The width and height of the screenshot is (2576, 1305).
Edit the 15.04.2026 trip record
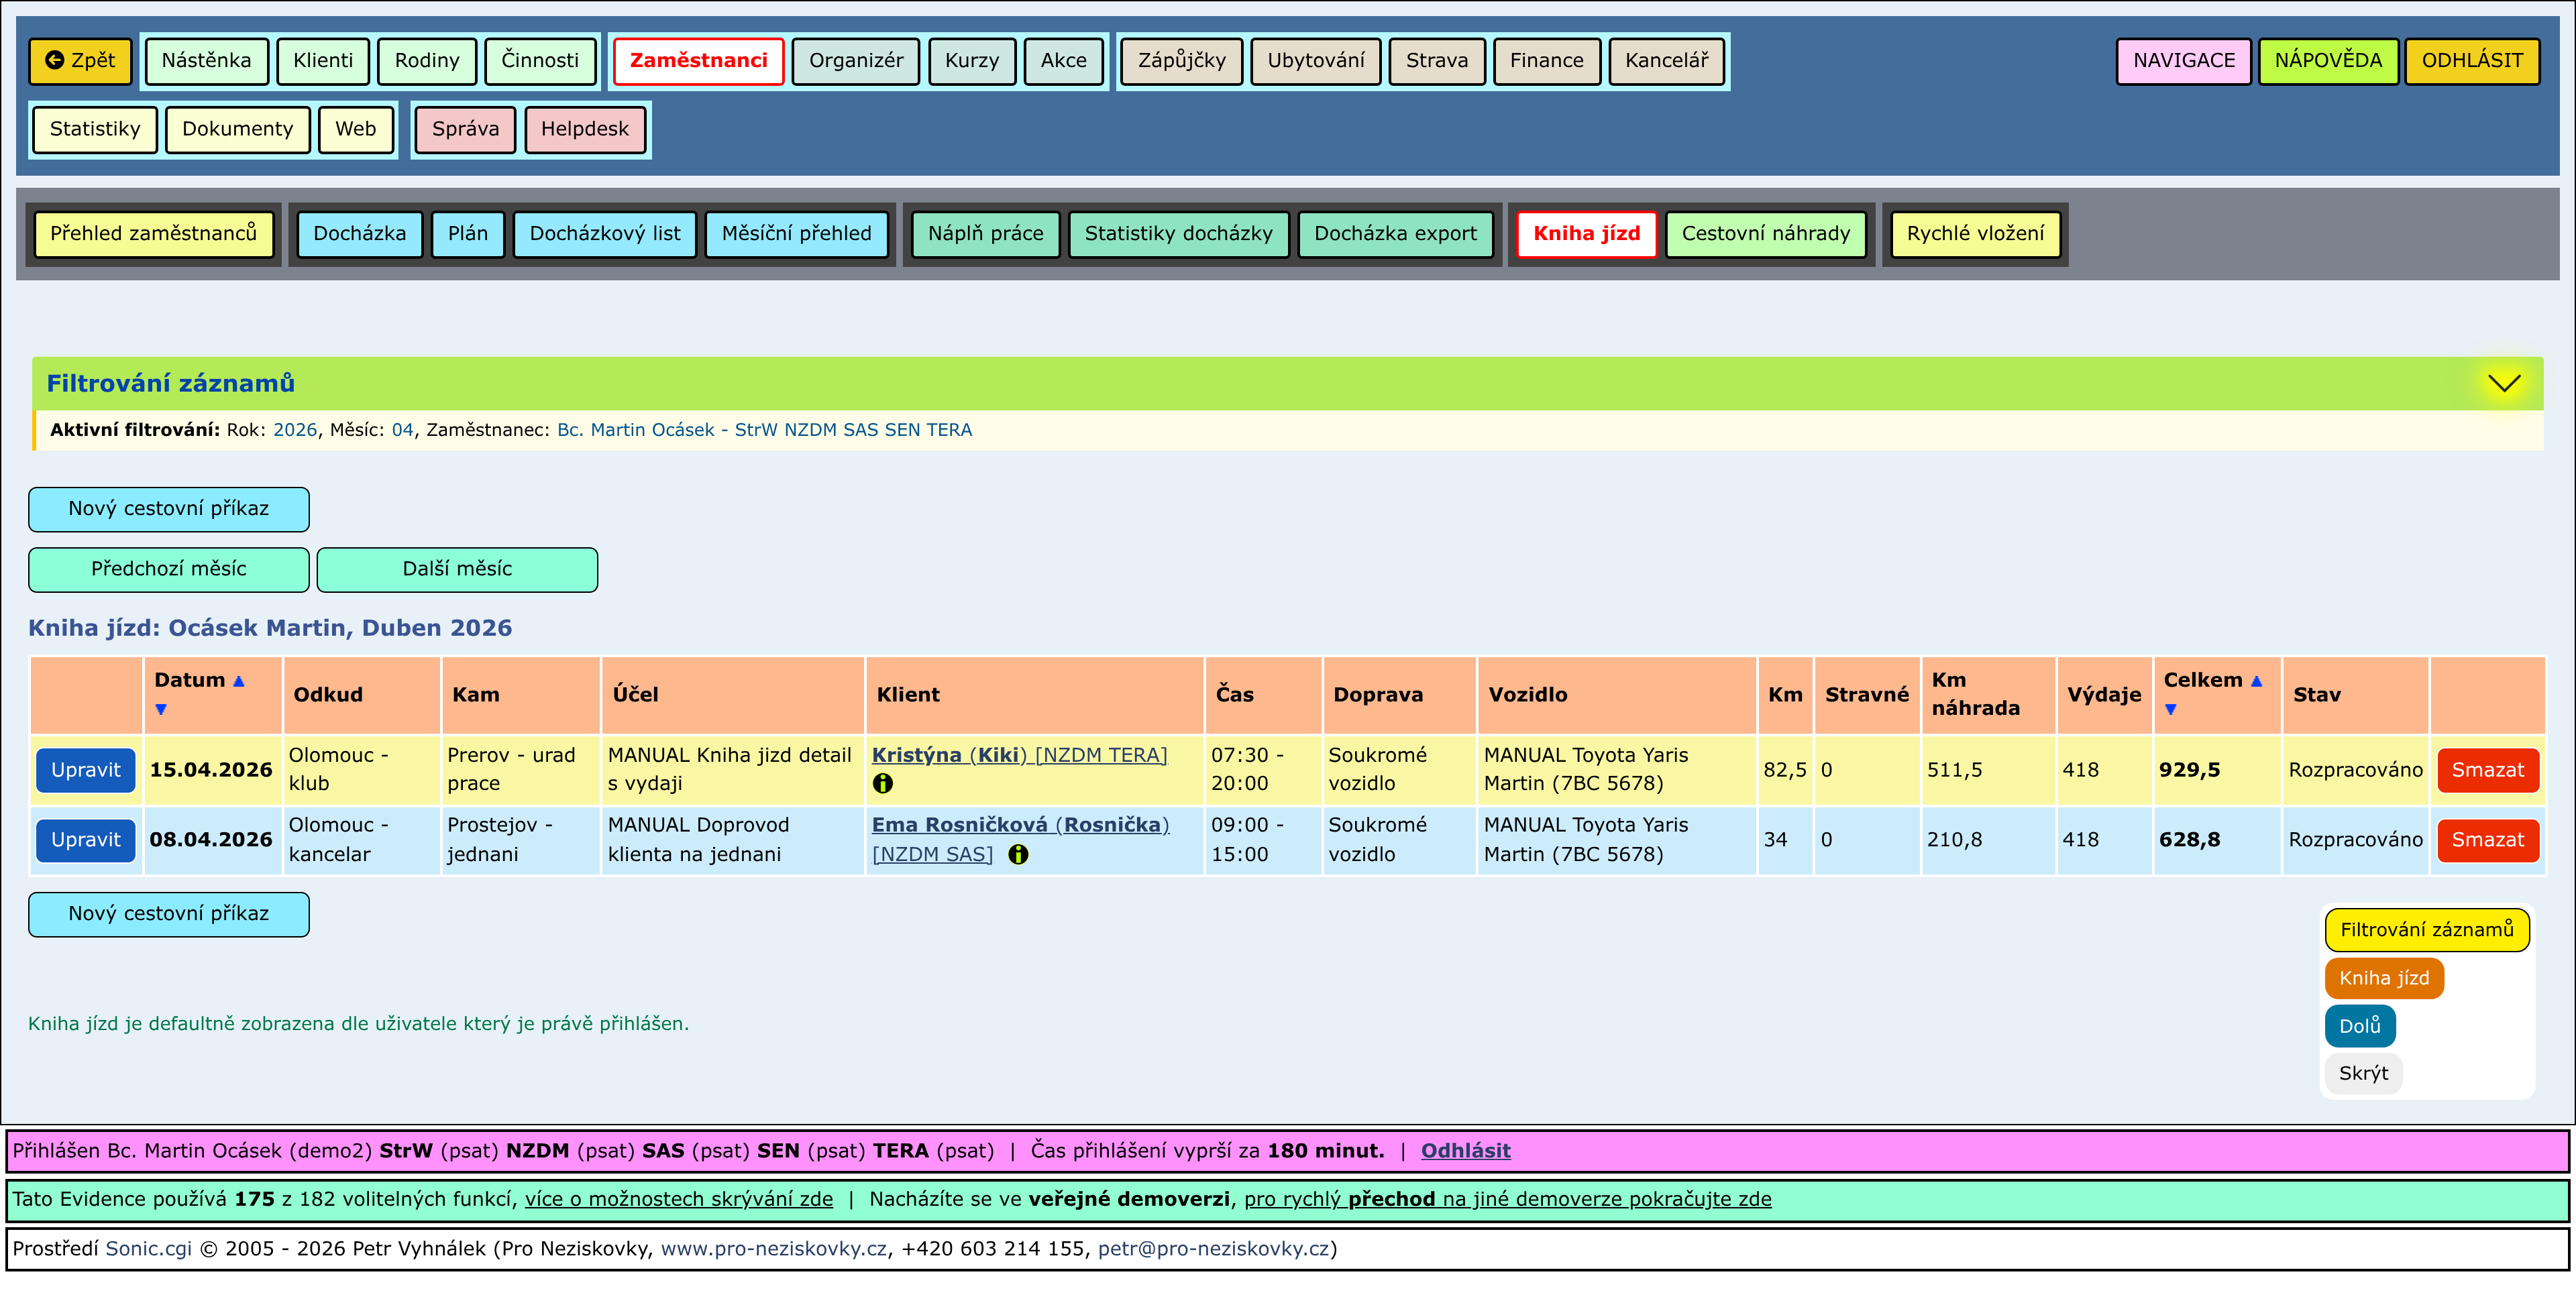86,770
